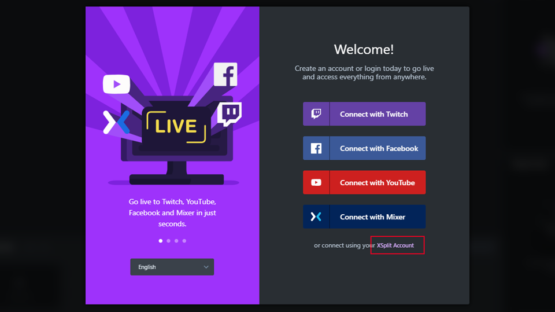This screenshot has height=312, width=555.
Task: Click the Mixer icon on the Mixer button
Action: (316, 216)
